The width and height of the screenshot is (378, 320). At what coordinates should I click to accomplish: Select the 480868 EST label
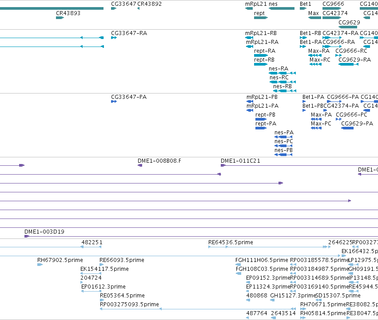tap(257, 295)
